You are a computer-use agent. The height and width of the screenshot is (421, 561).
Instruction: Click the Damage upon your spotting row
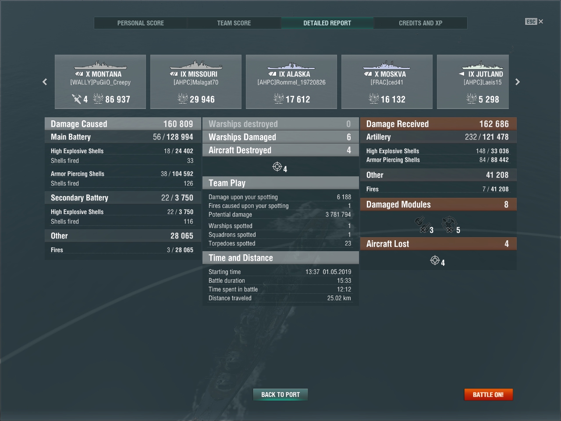coord(280,197)
